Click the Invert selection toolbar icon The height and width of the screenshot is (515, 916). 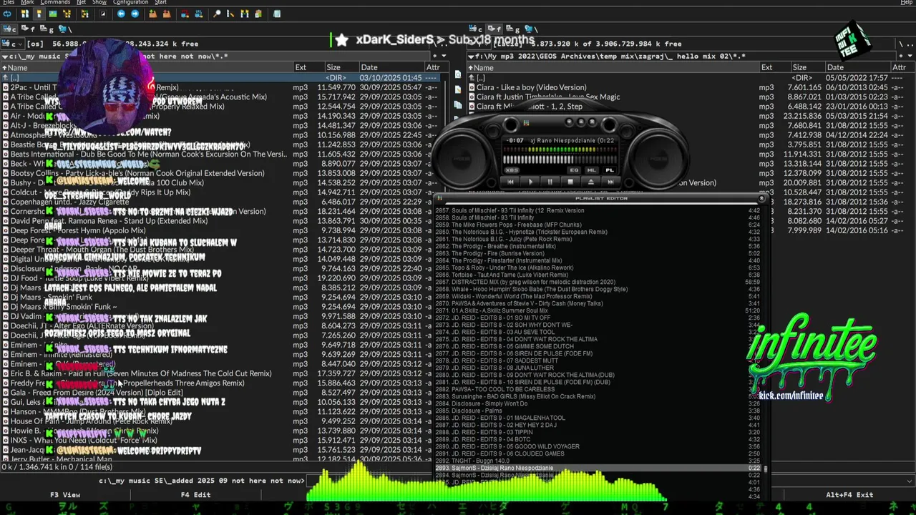(103, 14)
